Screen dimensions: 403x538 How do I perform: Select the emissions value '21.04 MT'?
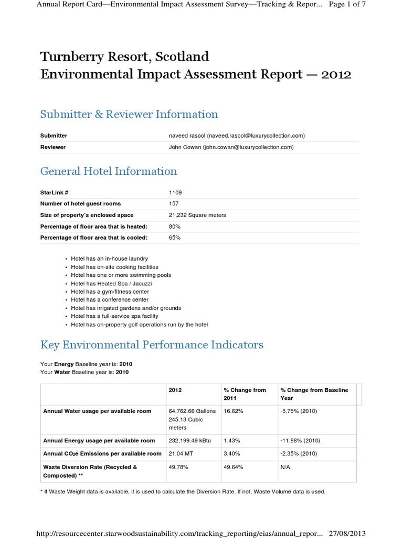point(181,453)
